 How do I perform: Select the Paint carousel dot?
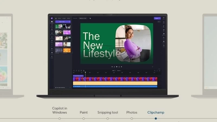pyautogui.click(x=84, y=118)
